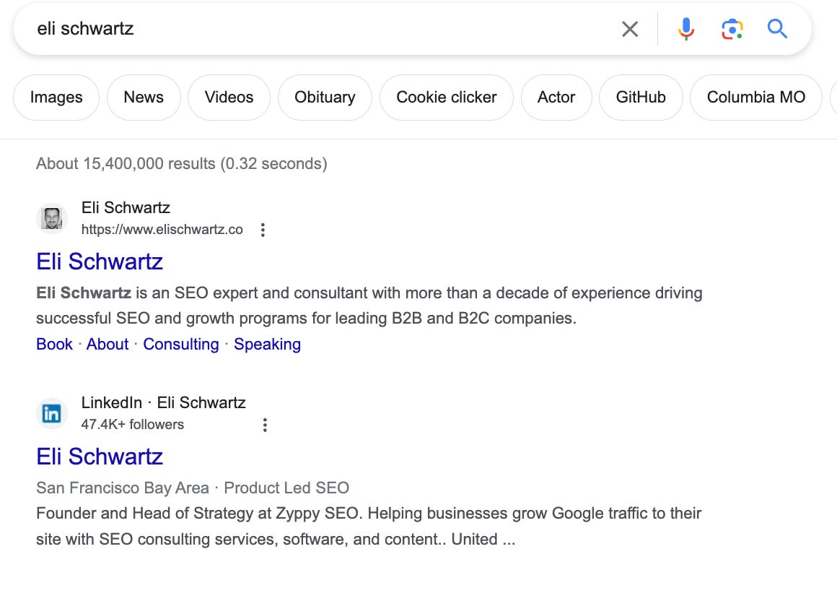837x601 pixels.
Task: Open Google Lens image search icon
Action: coord(732,29)
